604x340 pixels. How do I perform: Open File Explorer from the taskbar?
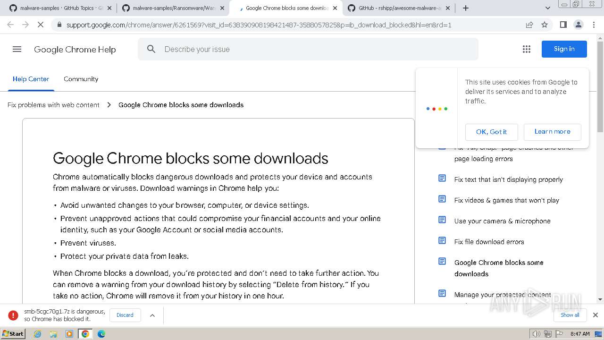tap(53, 334)
